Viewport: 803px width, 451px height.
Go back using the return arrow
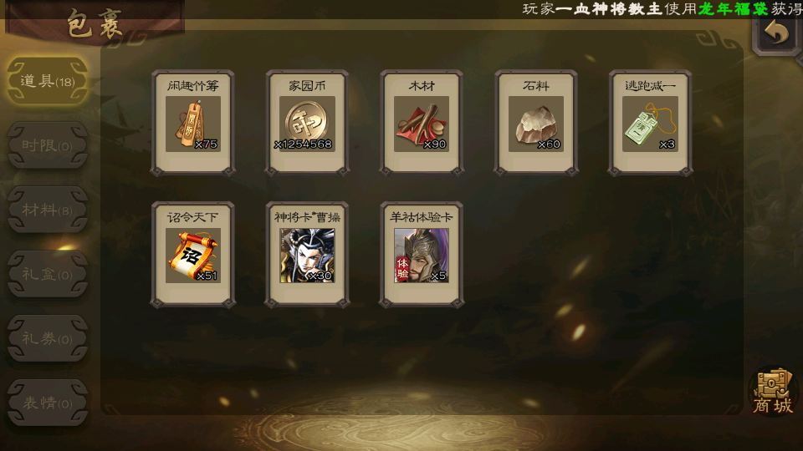(776, 33)
